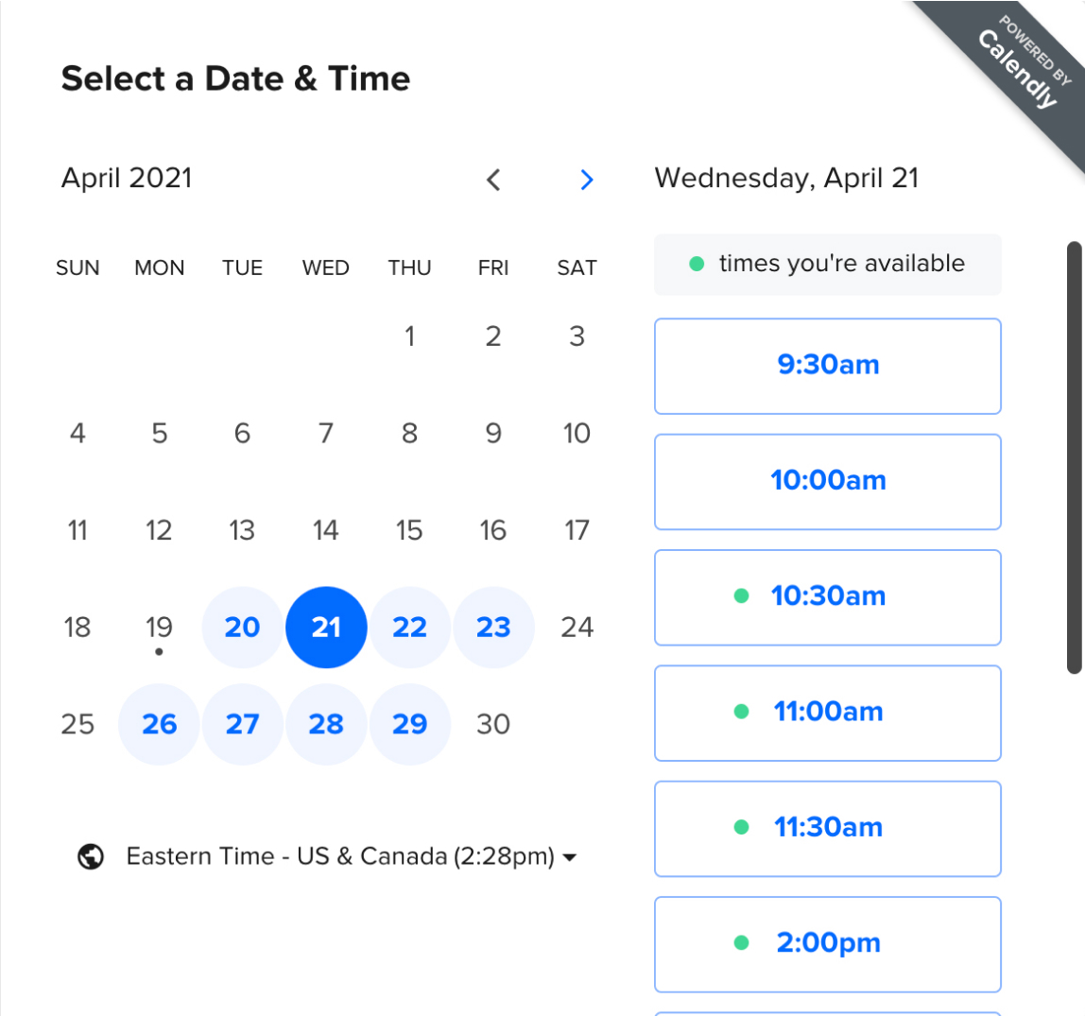This screenshot has height=1016, width=1085.
Task: Select April 20 on the calendar
Action: pyautogui.click(x=242, y=627)
